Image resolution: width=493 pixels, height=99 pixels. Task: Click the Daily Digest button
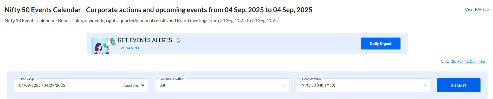(380, 44)
